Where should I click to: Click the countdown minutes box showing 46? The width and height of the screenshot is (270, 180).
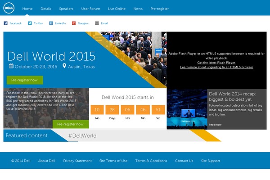click(143, 110)
